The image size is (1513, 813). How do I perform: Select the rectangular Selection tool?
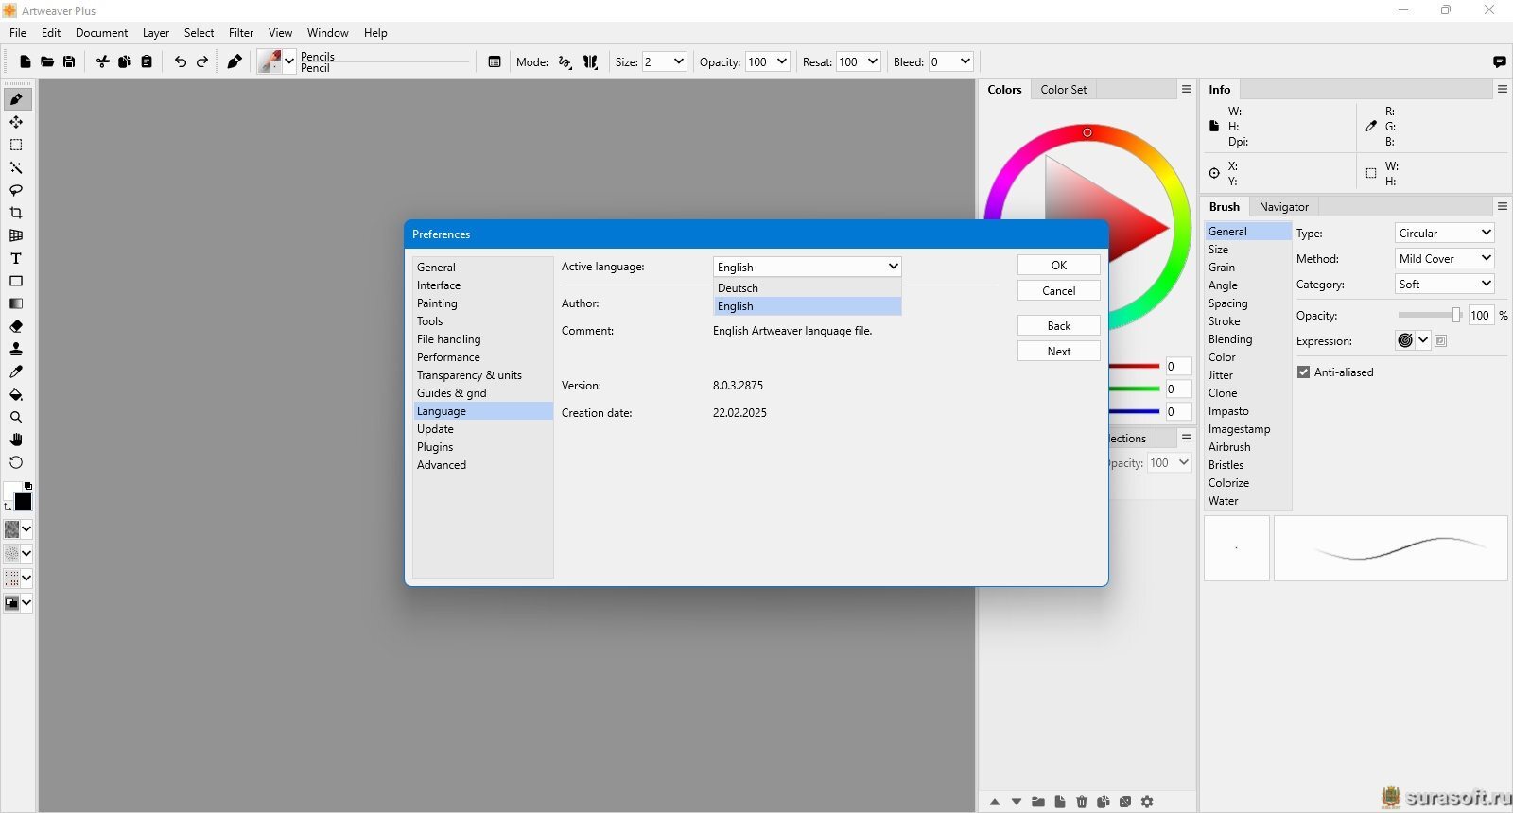pos(16,145)
